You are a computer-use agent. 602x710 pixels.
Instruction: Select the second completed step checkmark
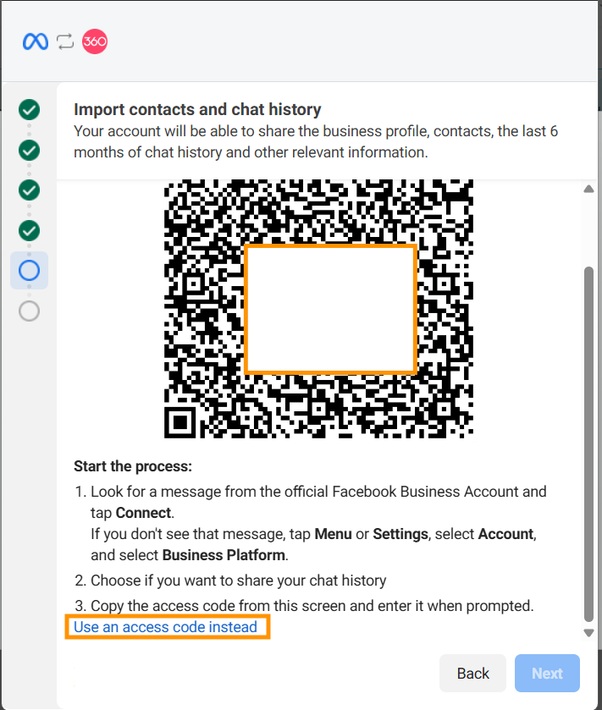(29, 151)
